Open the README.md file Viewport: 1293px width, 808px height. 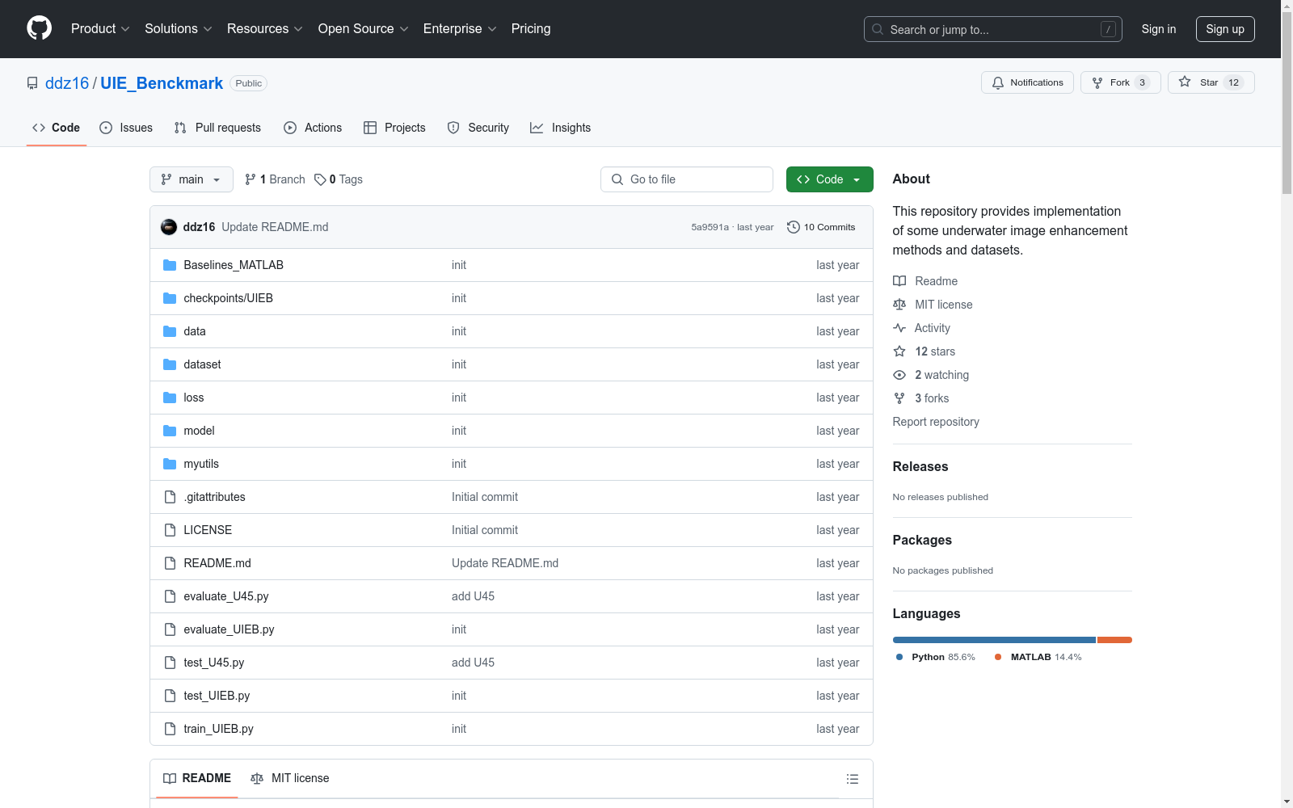217,563
